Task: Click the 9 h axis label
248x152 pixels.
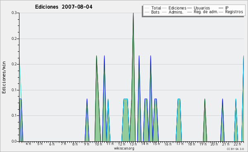Action: point(86,144)
